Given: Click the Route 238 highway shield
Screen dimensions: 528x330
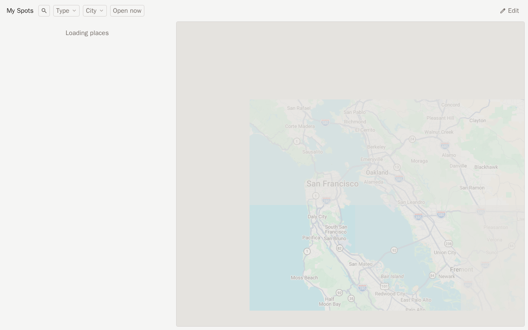Looking at the screenshot, I should click(x=448, y=243).
